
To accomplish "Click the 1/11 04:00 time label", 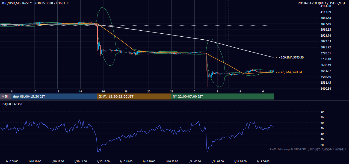I will 240,162.
